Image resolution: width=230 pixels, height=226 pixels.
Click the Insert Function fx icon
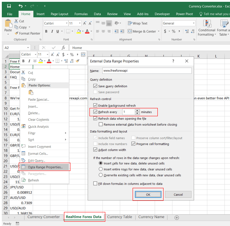(63, 48)
